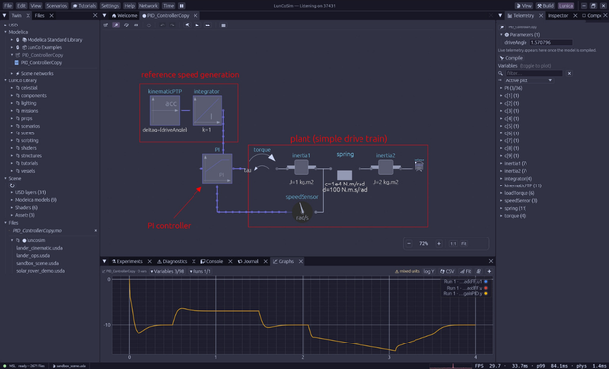The image size is (609, 369).
Task: Expand the Scene networks node
Action: point(12,73)
